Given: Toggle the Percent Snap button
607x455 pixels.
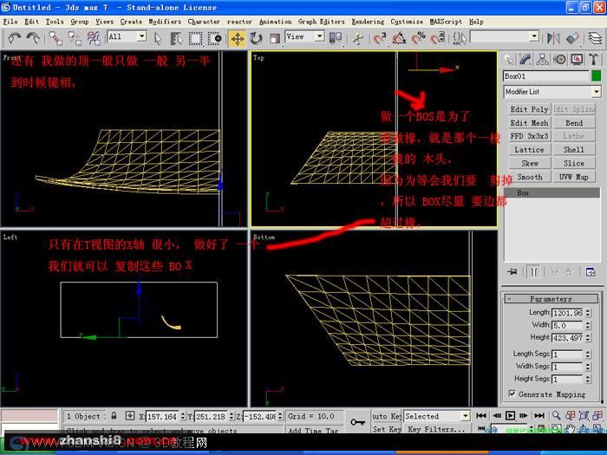Looking at the screenshot, I should 419,38.
